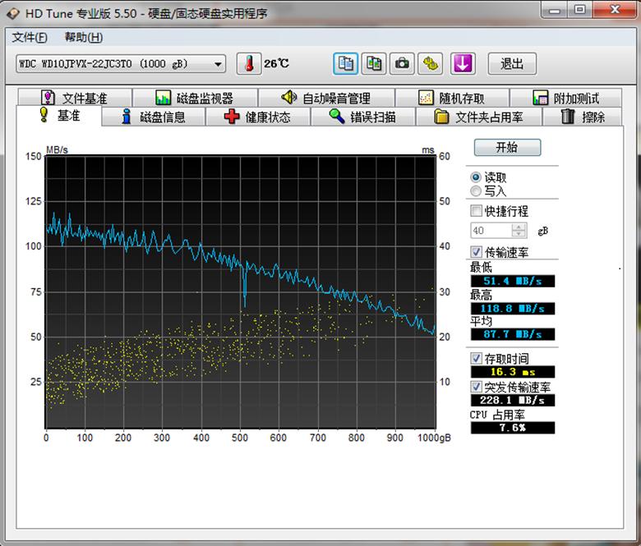Click the 退出 button
The image size is (641, 546).
click(x=512, y=63)
